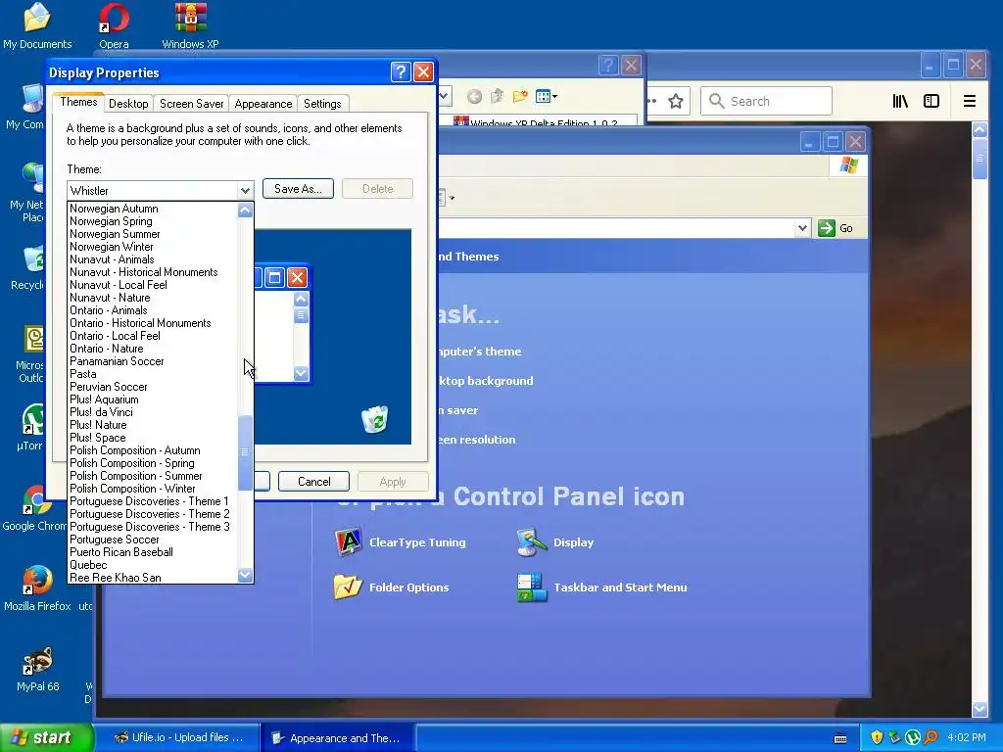The image size is (1003, 752).
Task: Open the Firefox hamburger menu
Action: click(970, 101)
